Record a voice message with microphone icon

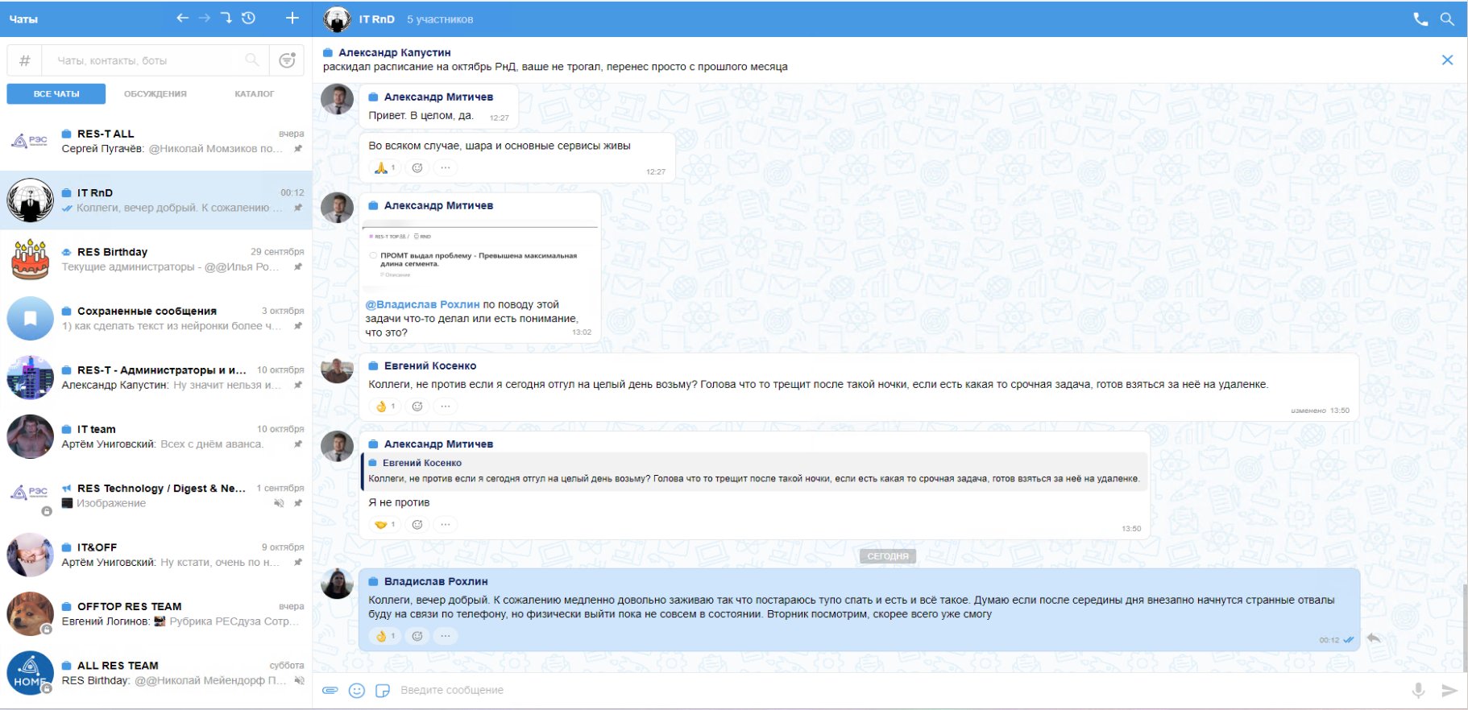pyautogui.click(x=1418, y=690)
